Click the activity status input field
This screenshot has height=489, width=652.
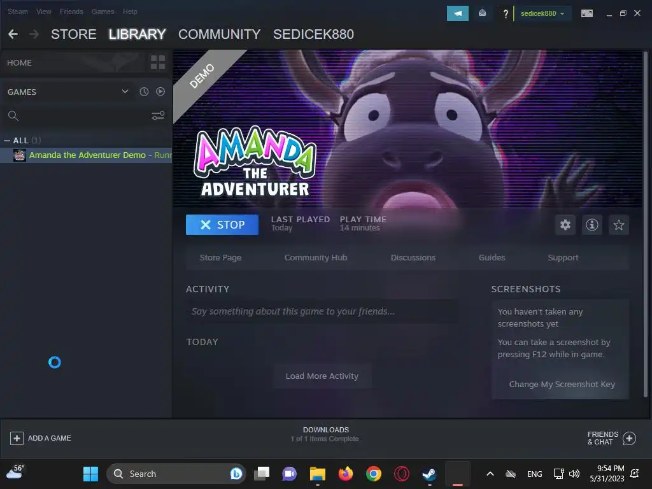322,311
